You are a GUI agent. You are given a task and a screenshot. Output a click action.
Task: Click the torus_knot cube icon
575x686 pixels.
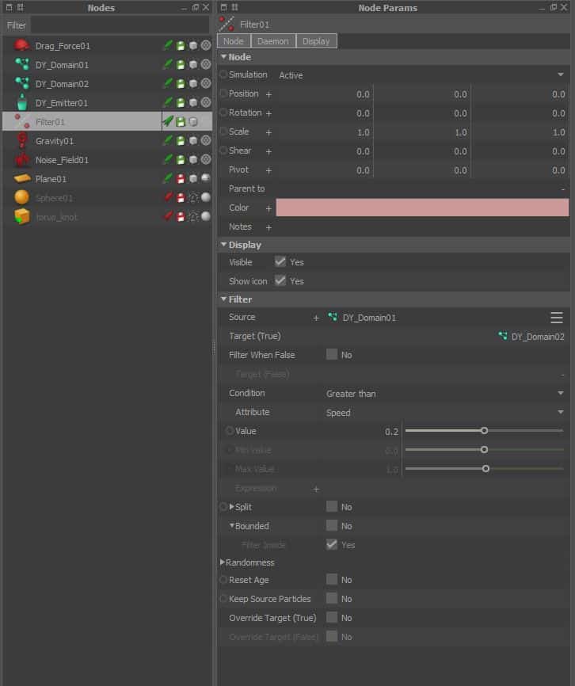pyautogui.click(x=21, y=217)
